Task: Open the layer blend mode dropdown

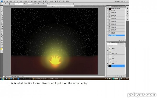Action: 112,44
